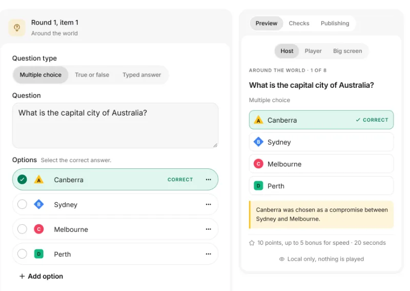Mark Perth as the correct answer
Viewport: 410px width, 291px height.
point(22,254)
